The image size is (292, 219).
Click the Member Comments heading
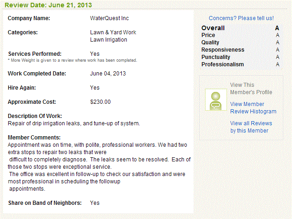click(x=34, y=138)
